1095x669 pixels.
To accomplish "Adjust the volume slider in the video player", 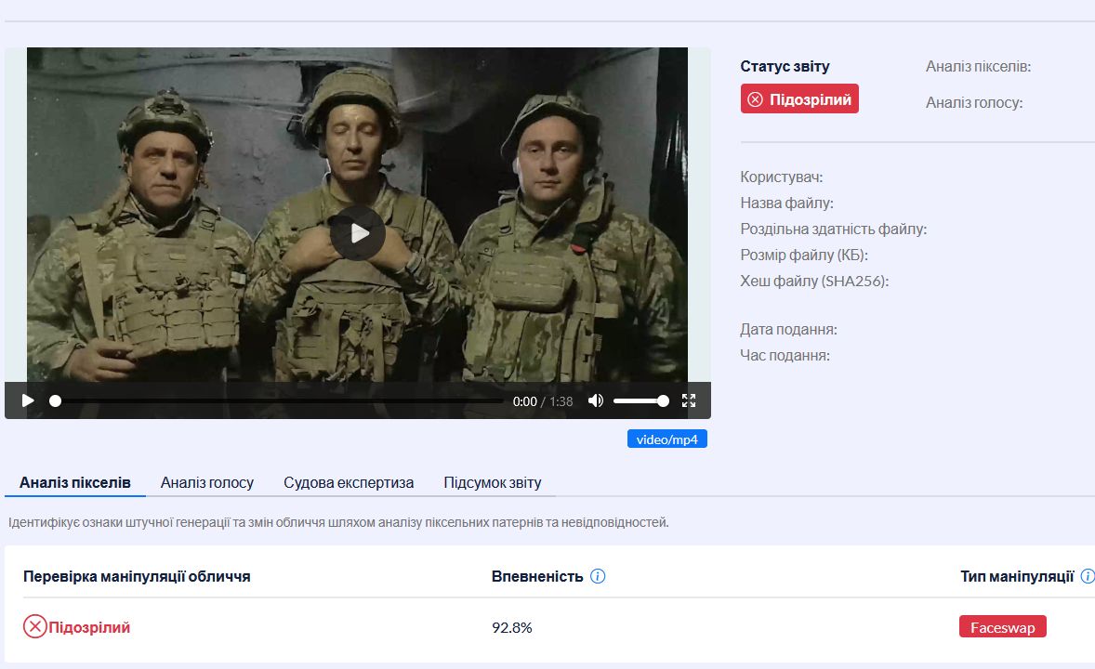I will [x=640, y=400].
